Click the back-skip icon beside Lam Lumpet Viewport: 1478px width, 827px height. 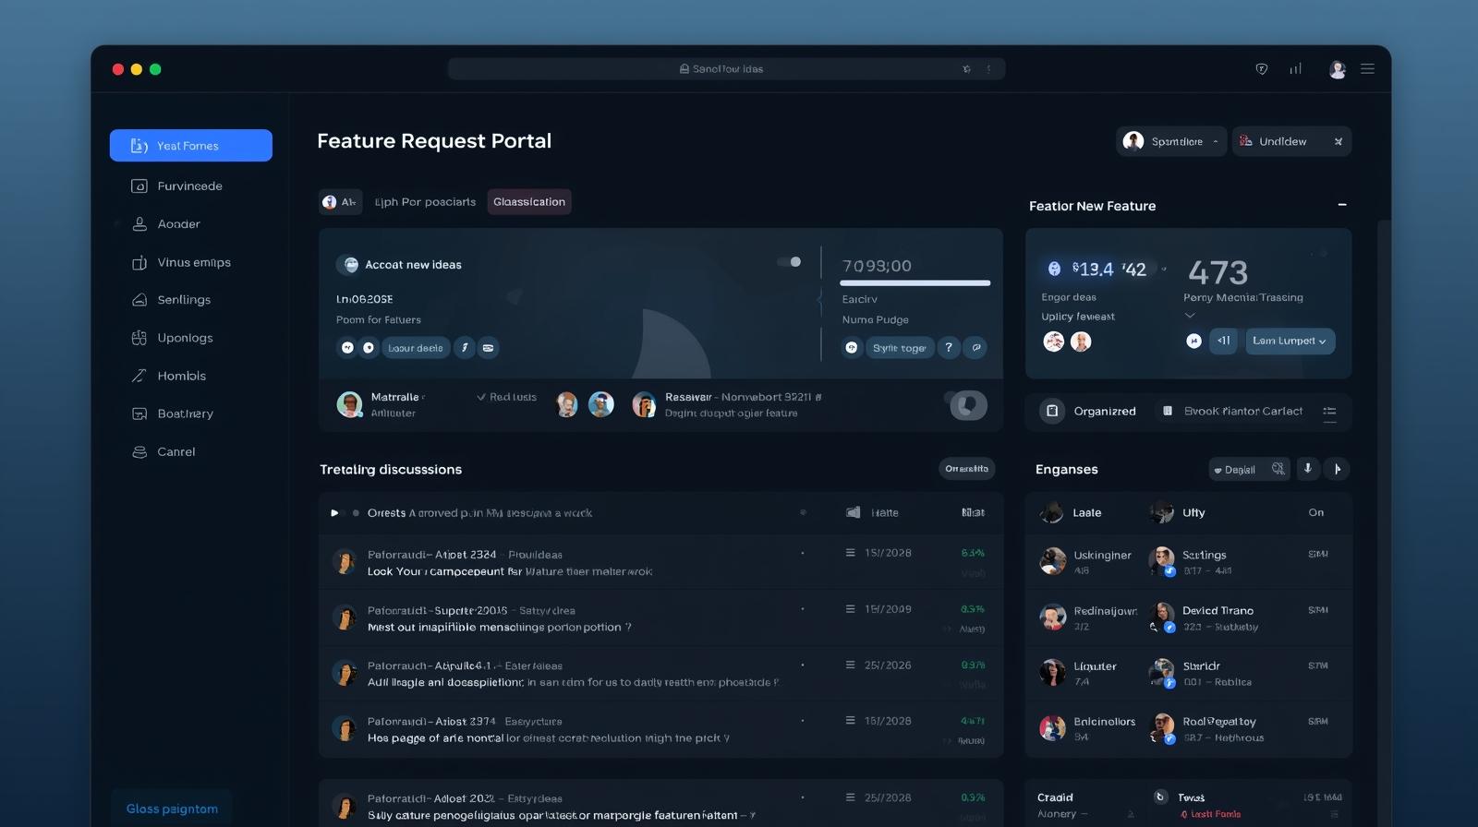click(1223, 341)
